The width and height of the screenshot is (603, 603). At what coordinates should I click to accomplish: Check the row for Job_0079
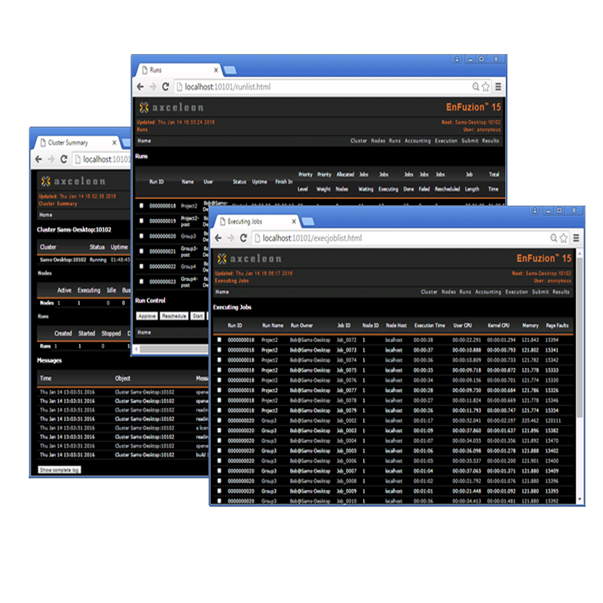219,410
